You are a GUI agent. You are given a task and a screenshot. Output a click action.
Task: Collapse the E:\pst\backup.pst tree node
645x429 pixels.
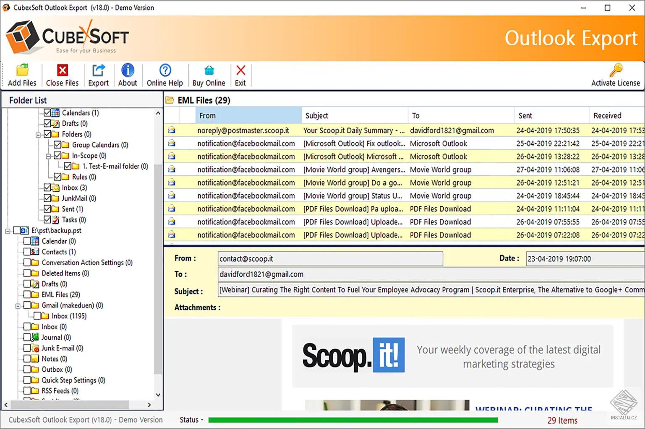(x=8, y=231)
